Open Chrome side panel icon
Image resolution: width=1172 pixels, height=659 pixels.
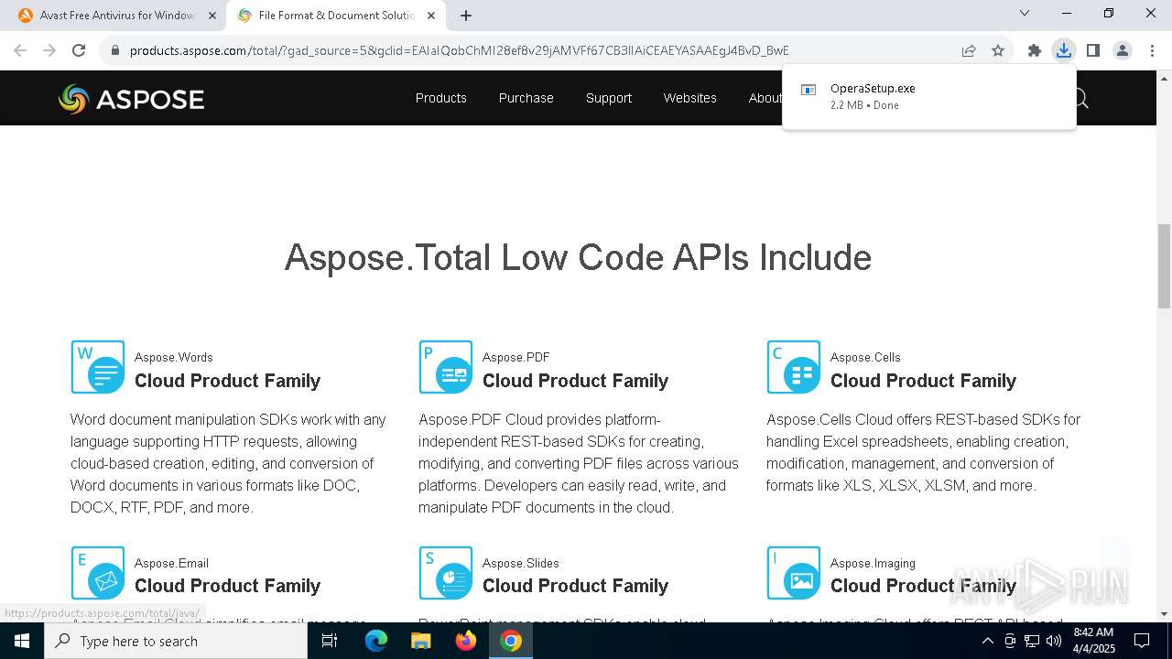pyautogui.click(x=1093, y=50)
